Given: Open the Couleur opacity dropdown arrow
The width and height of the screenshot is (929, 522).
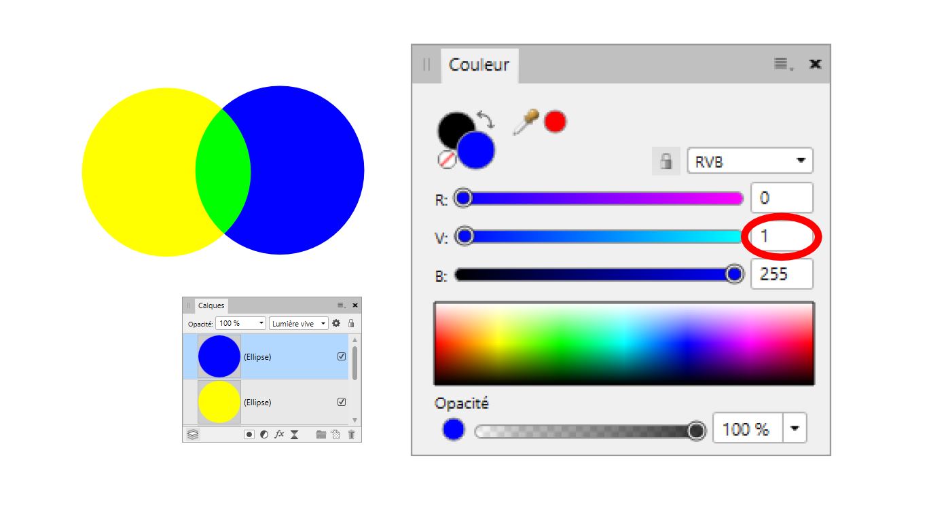Looking at the screenshot, I should 795,429.
